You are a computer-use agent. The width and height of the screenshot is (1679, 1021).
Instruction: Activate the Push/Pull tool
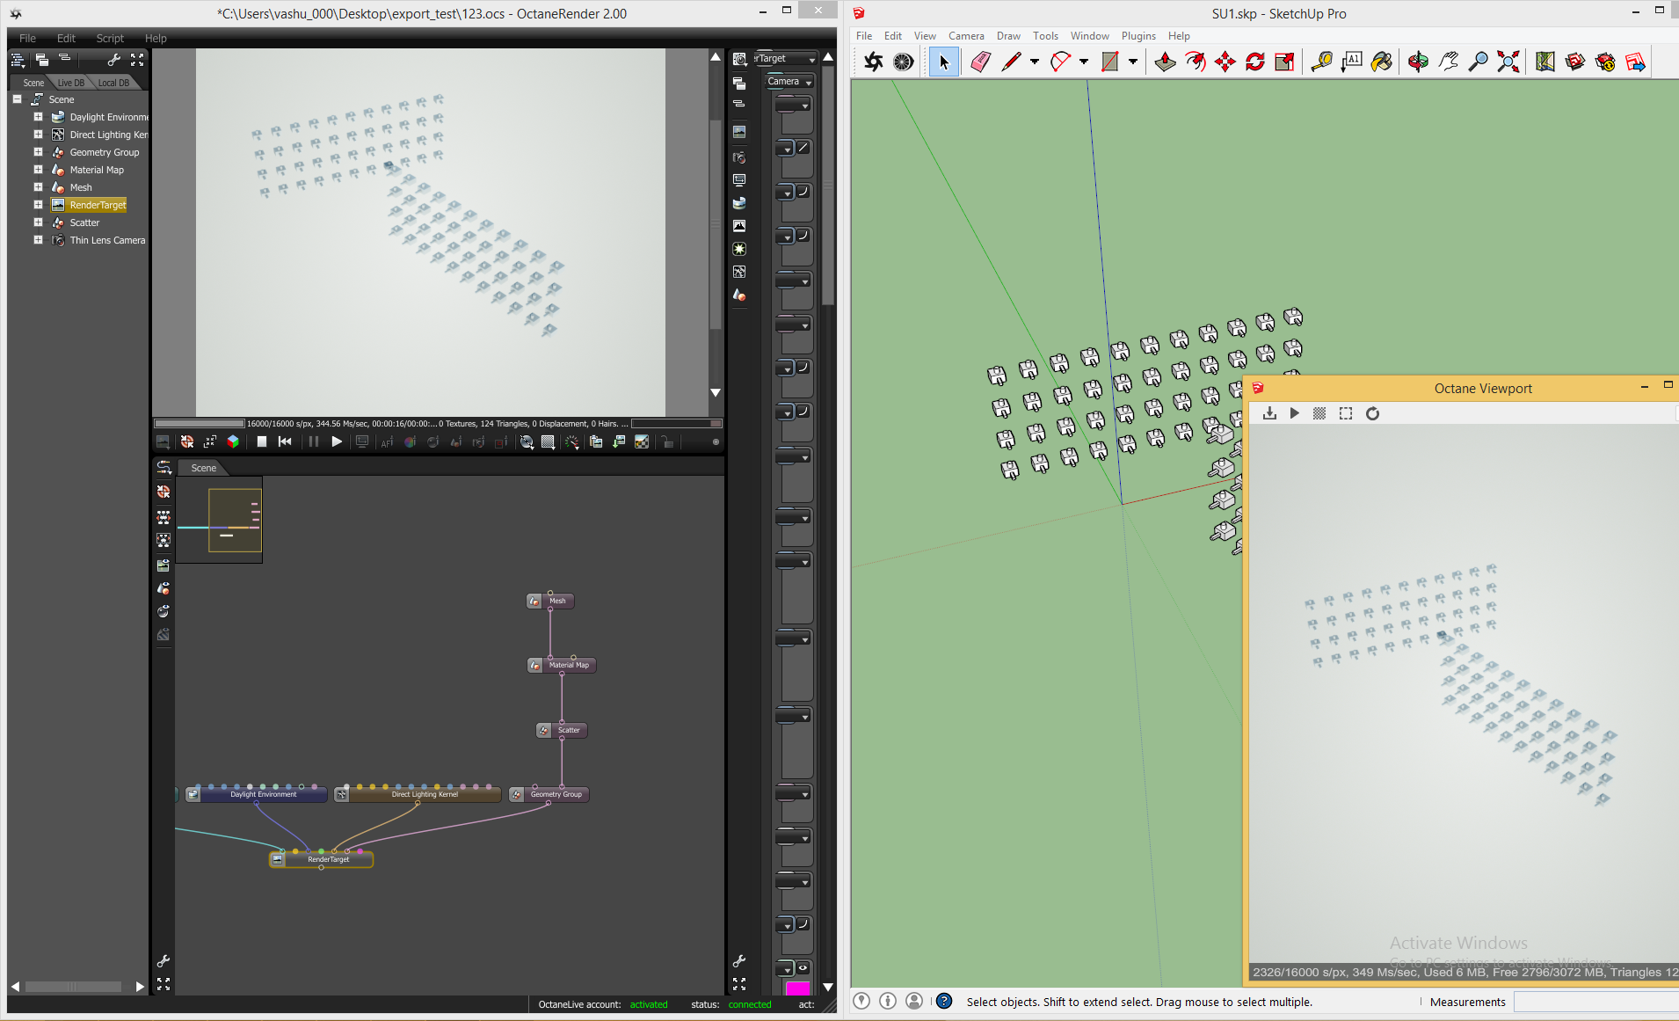[x=1166, y=62]
